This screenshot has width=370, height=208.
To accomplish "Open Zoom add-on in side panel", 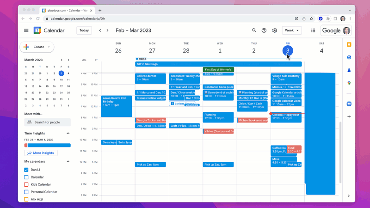I will 349,104.
